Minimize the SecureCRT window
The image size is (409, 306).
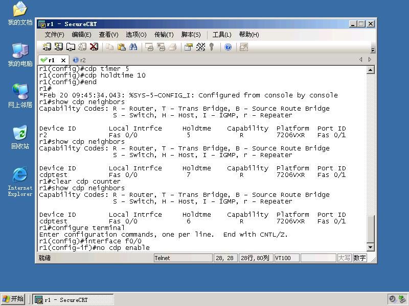pyautogui.click(x=353, y=24)
